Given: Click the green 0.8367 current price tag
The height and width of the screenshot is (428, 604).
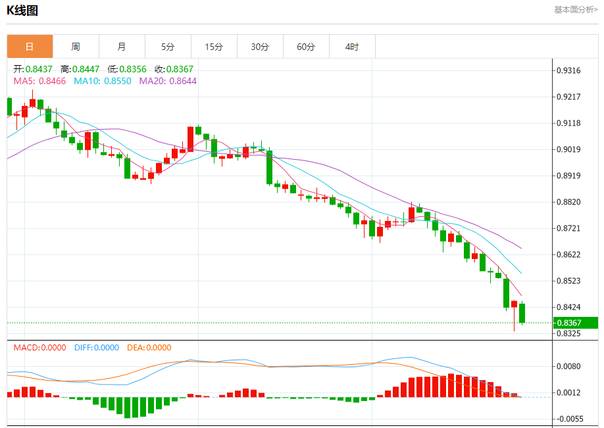Looking at the screenshot, I should point(576,323).
